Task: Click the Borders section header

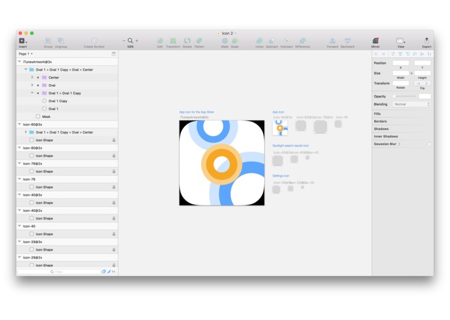Action: [380, 121]
